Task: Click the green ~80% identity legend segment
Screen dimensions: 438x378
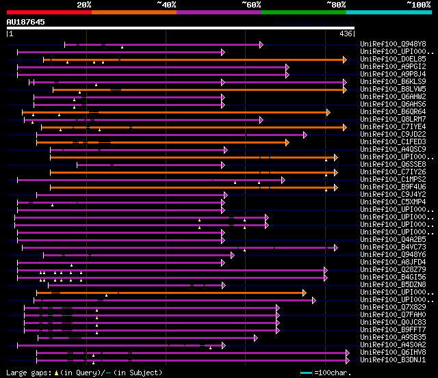Action: [304, 12]
